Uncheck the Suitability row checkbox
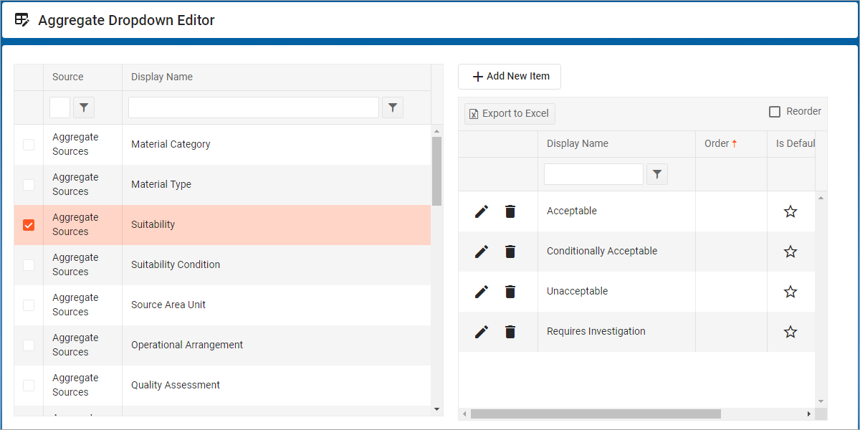This screenshot has height=430, width=860. pos(29,225)
